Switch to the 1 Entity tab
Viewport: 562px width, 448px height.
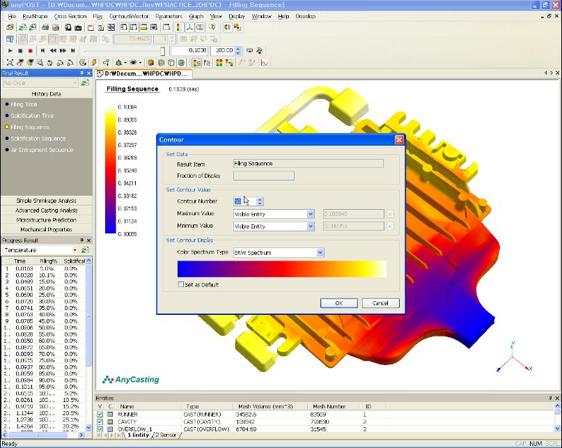138,435
